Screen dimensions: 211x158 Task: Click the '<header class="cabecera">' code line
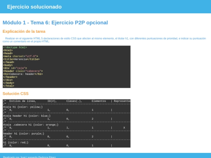tap(23, 71)
